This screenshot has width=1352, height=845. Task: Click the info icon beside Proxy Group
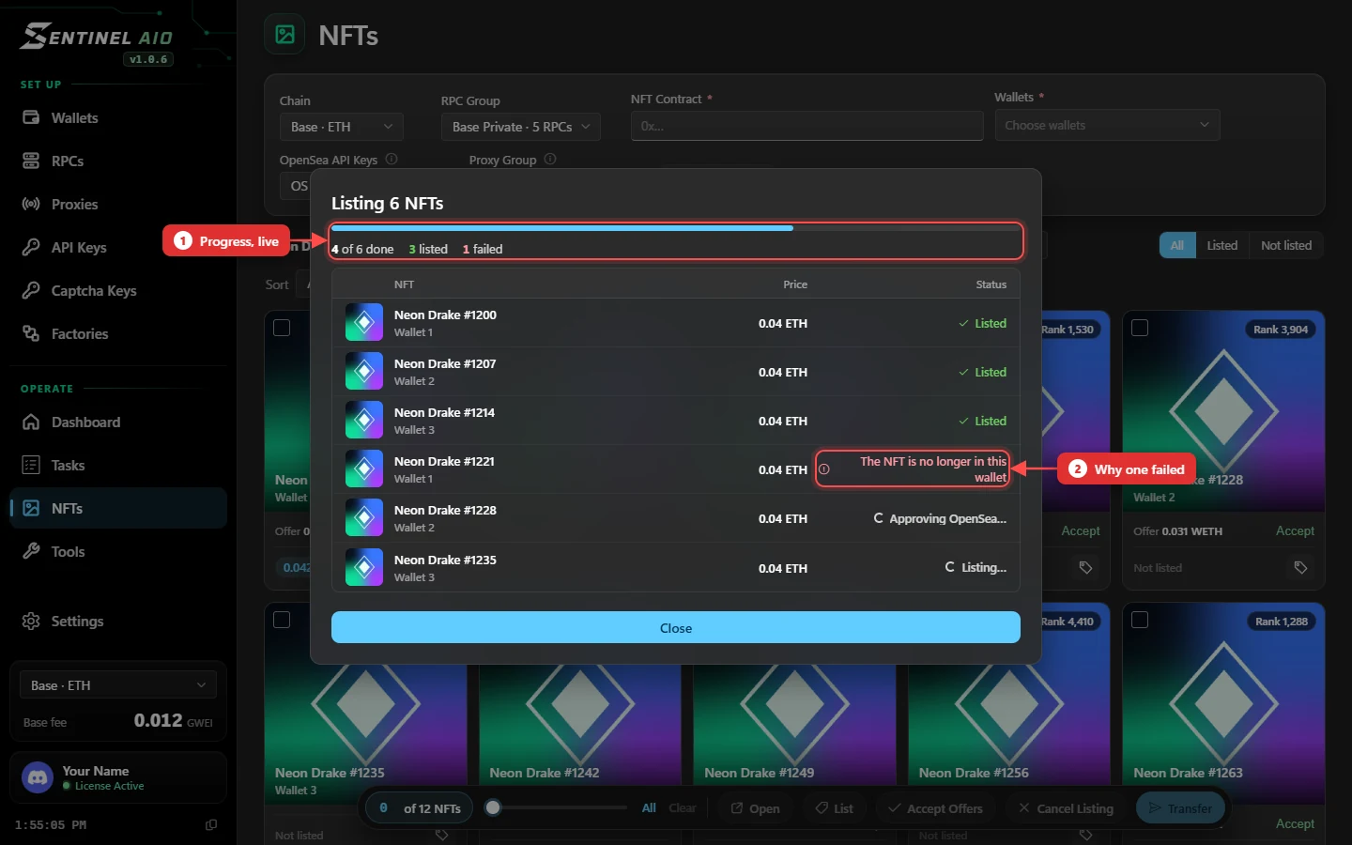click(x=550, y=160)
